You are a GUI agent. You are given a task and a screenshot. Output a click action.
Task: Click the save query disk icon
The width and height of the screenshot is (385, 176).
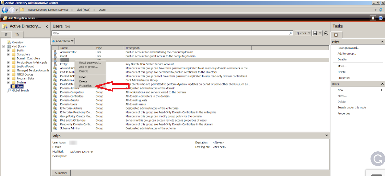click(315, 33)
